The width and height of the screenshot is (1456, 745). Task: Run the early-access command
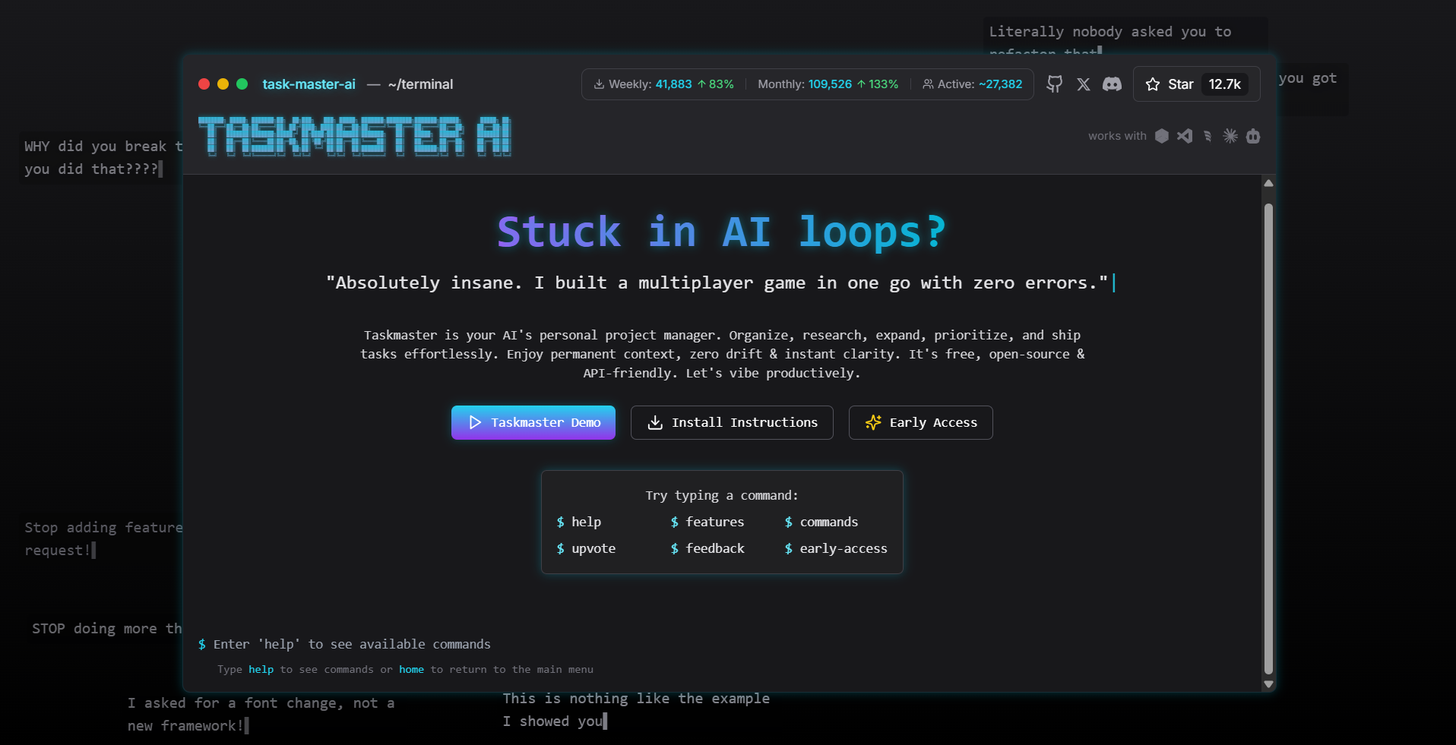[x=836, y=548]
